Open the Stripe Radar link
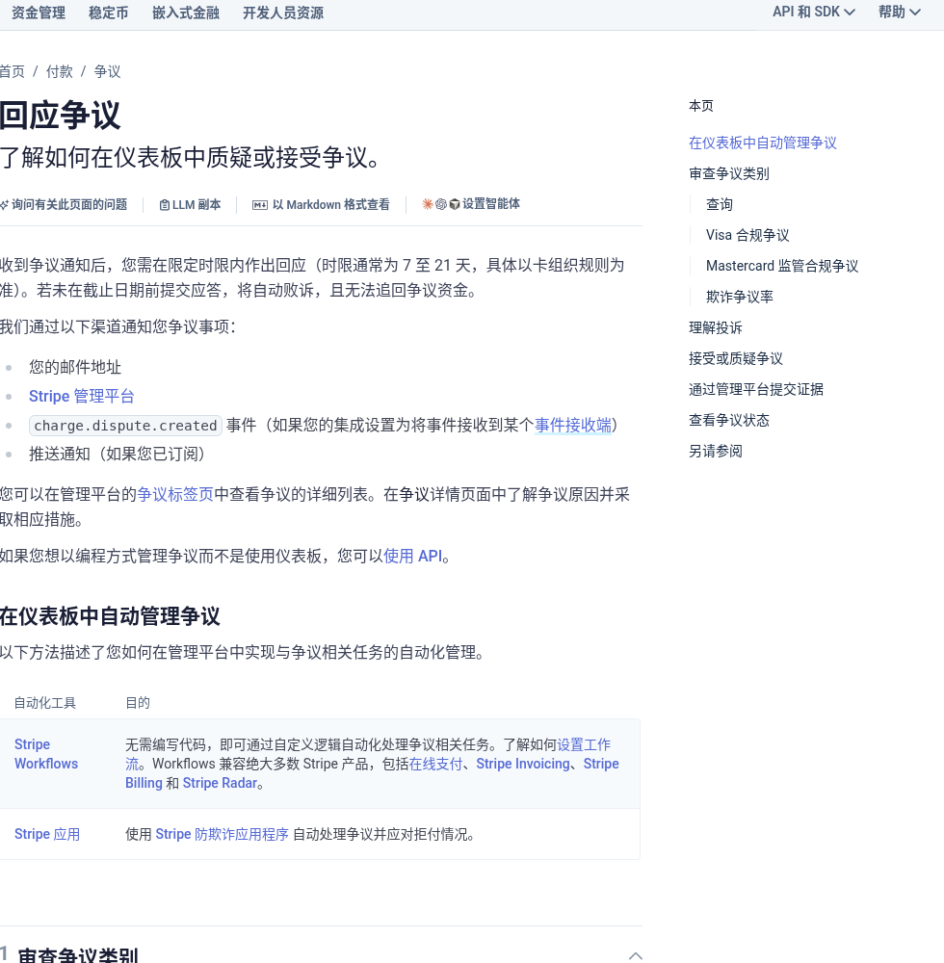Viewport: 944px width, 963px height. (220, 783)
